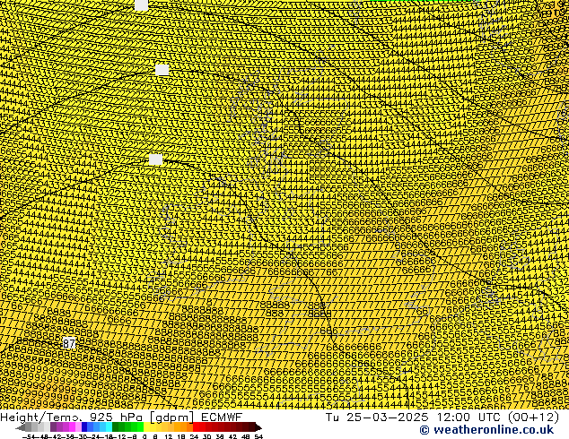Click the dark blue legend swatch above value -30
Screen dimensions: 569x439
[84, 426]
